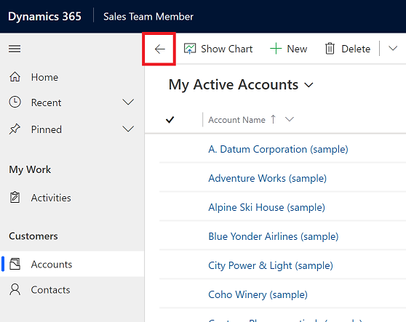Click the Accounts entity icon
Screen dimensions: 406x322
(15, 264)
